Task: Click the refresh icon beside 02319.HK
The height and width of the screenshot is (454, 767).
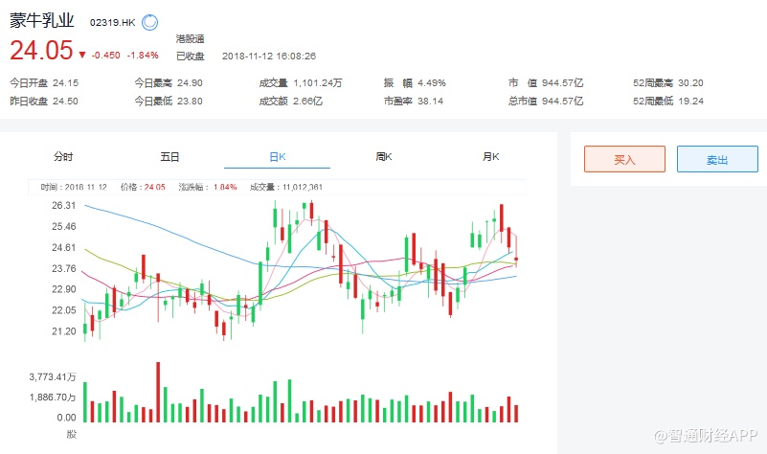Action: click(152, 21)
